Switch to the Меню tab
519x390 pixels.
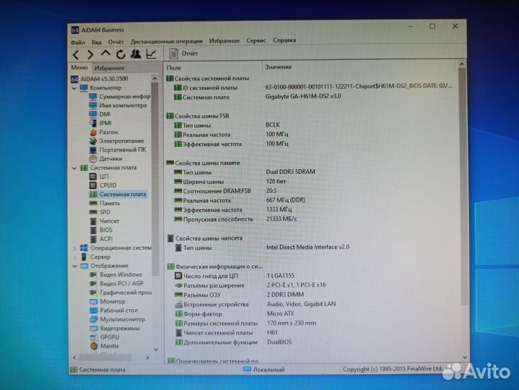pos(79,68)
